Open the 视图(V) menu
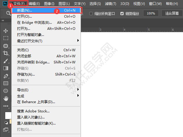The image size is (183, 137). pos(139,4)
